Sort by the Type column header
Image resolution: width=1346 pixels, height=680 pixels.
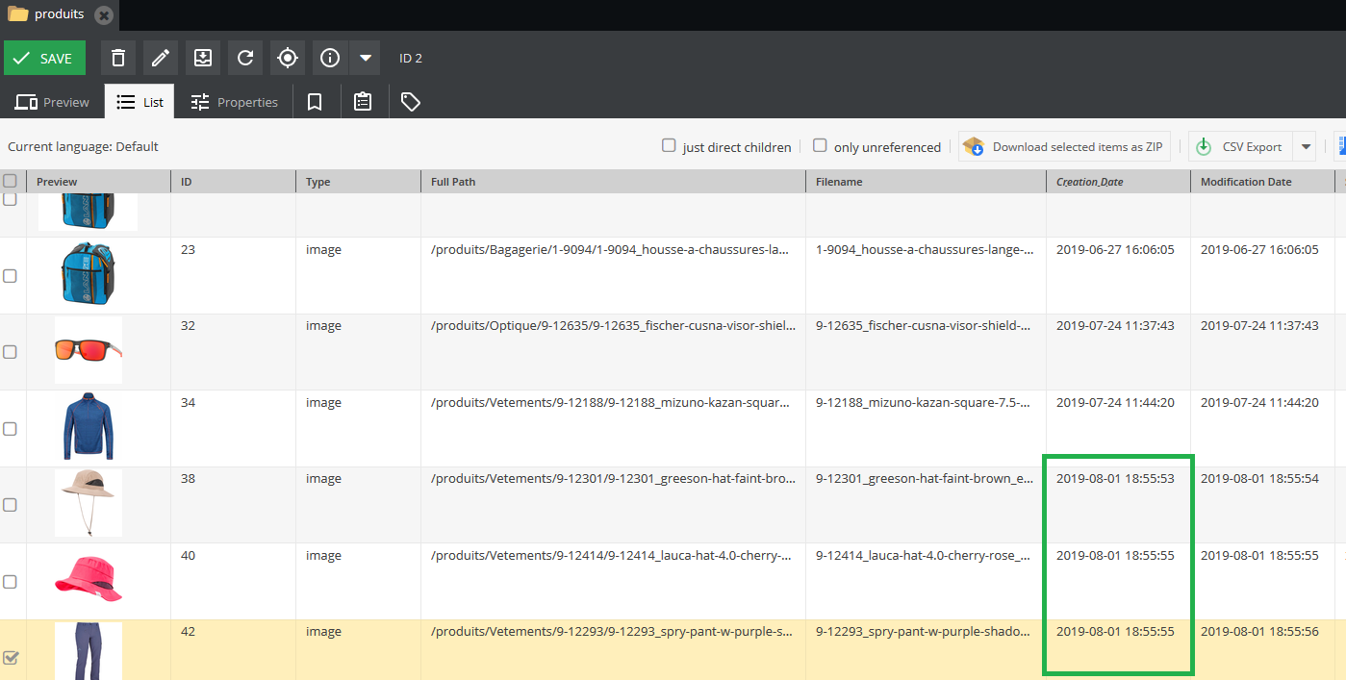tap(358, 182)
